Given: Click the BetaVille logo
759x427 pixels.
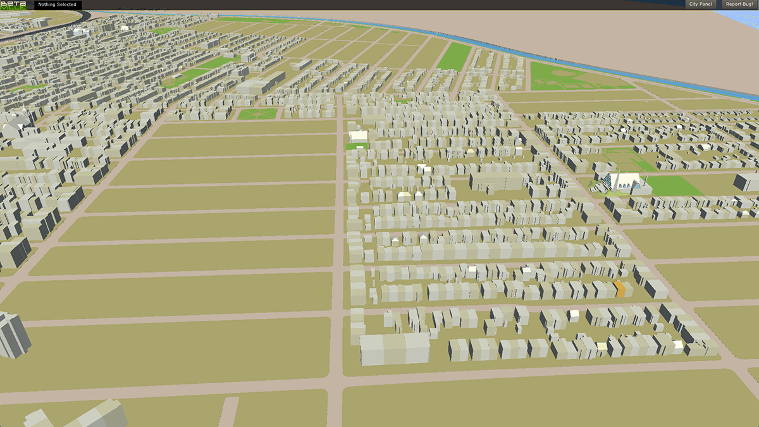Looking at the screenshot, I should click(x=13, y=5).
